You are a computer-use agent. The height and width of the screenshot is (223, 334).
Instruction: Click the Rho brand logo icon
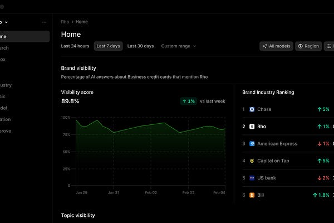pyautogui.click(x=252, y=127)
